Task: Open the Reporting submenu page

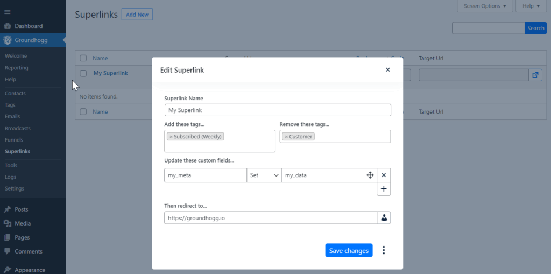Action: pyautogui.click(x=17, y=67)
